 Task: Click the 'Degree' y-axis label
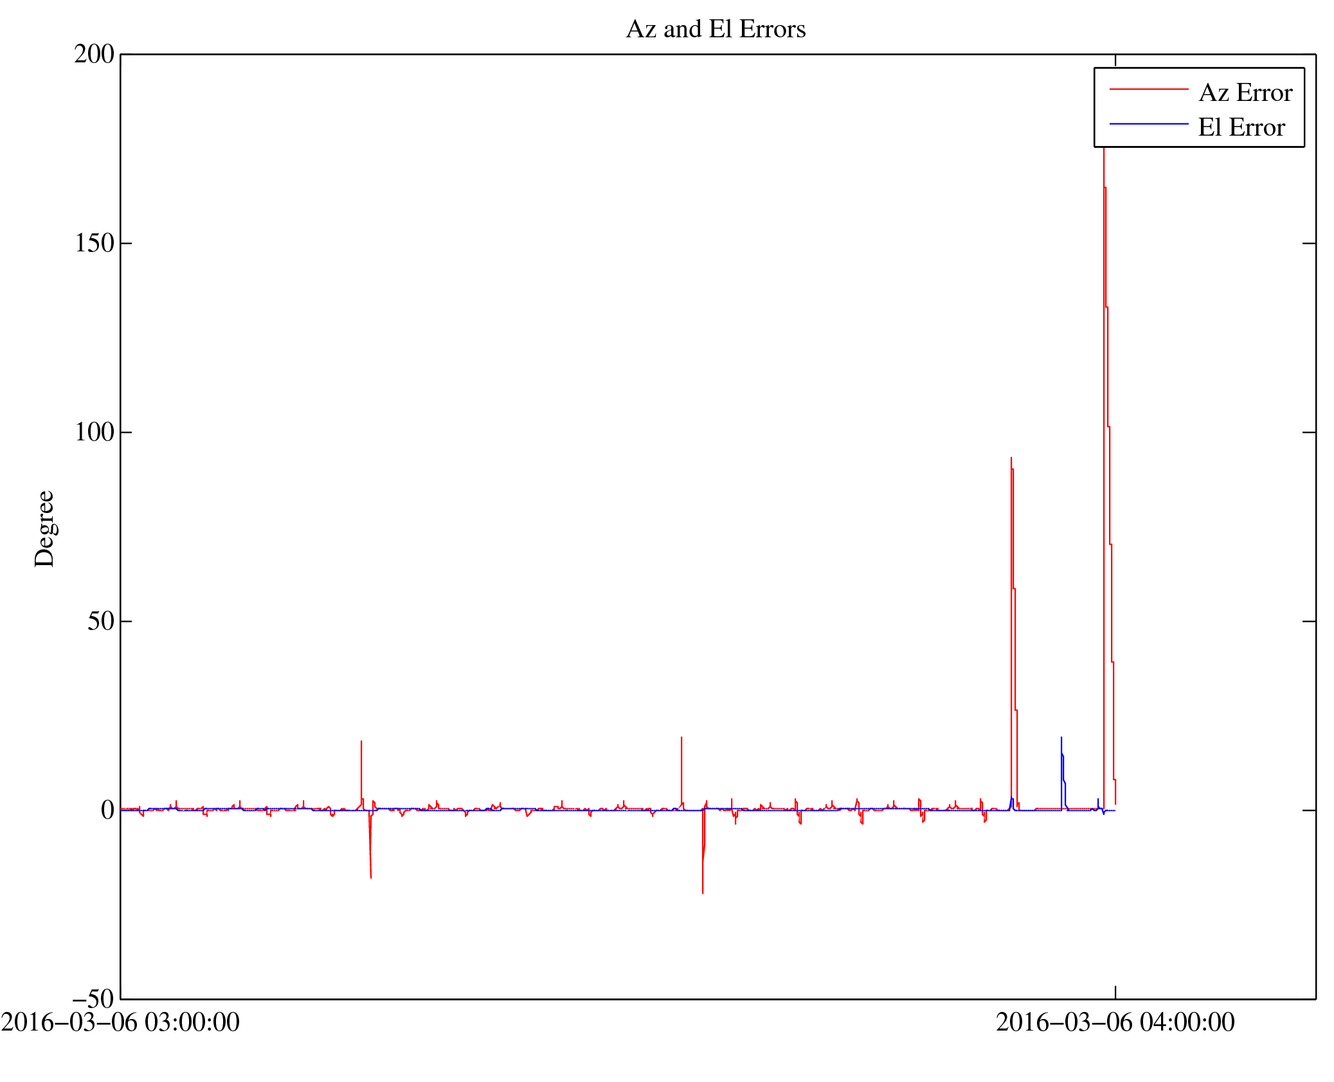[x=44, y=528]
